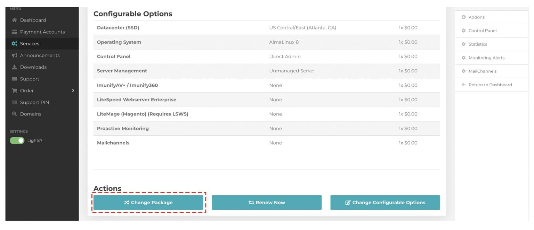Select Statistics in the right panel
The height and width of the screenshot is (230, 534).
pyautogui.click(x=478, y=44)
